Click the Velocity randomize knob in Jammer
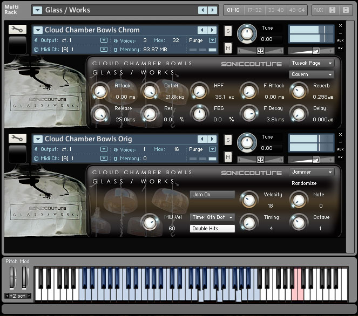 click(x=249, y=200)
